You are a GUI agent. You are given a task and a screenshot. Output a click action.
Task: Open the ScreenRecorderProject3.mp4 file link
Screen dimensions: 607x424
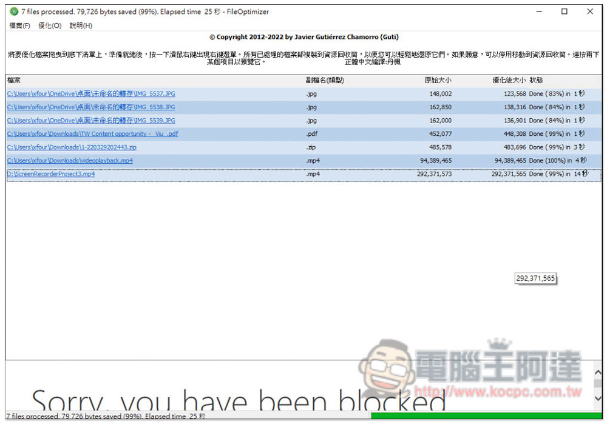52,173
